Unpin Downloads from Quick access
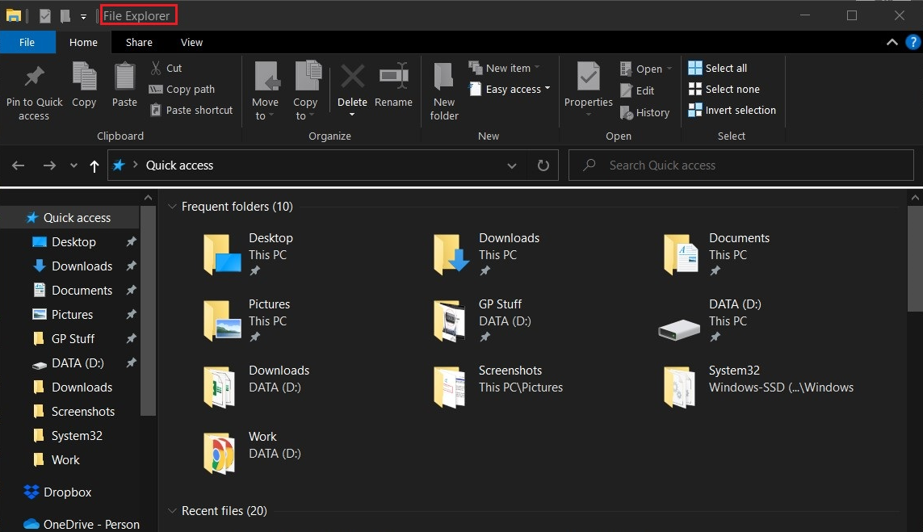 pos(129,266)
